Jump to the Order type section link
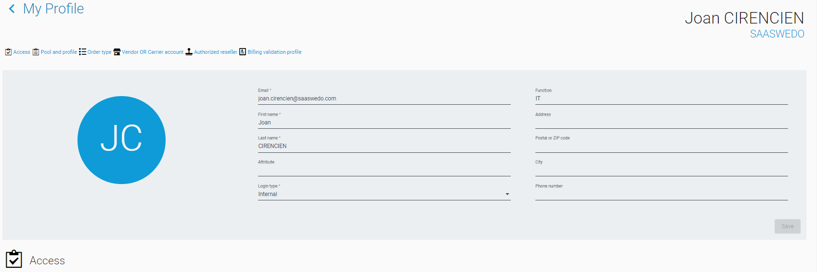Screen dimensions: 817x272 pos(99,52)
